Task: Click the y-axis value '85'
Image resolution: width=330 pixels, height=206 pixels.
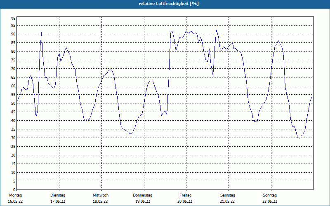Action: point(13,43)
